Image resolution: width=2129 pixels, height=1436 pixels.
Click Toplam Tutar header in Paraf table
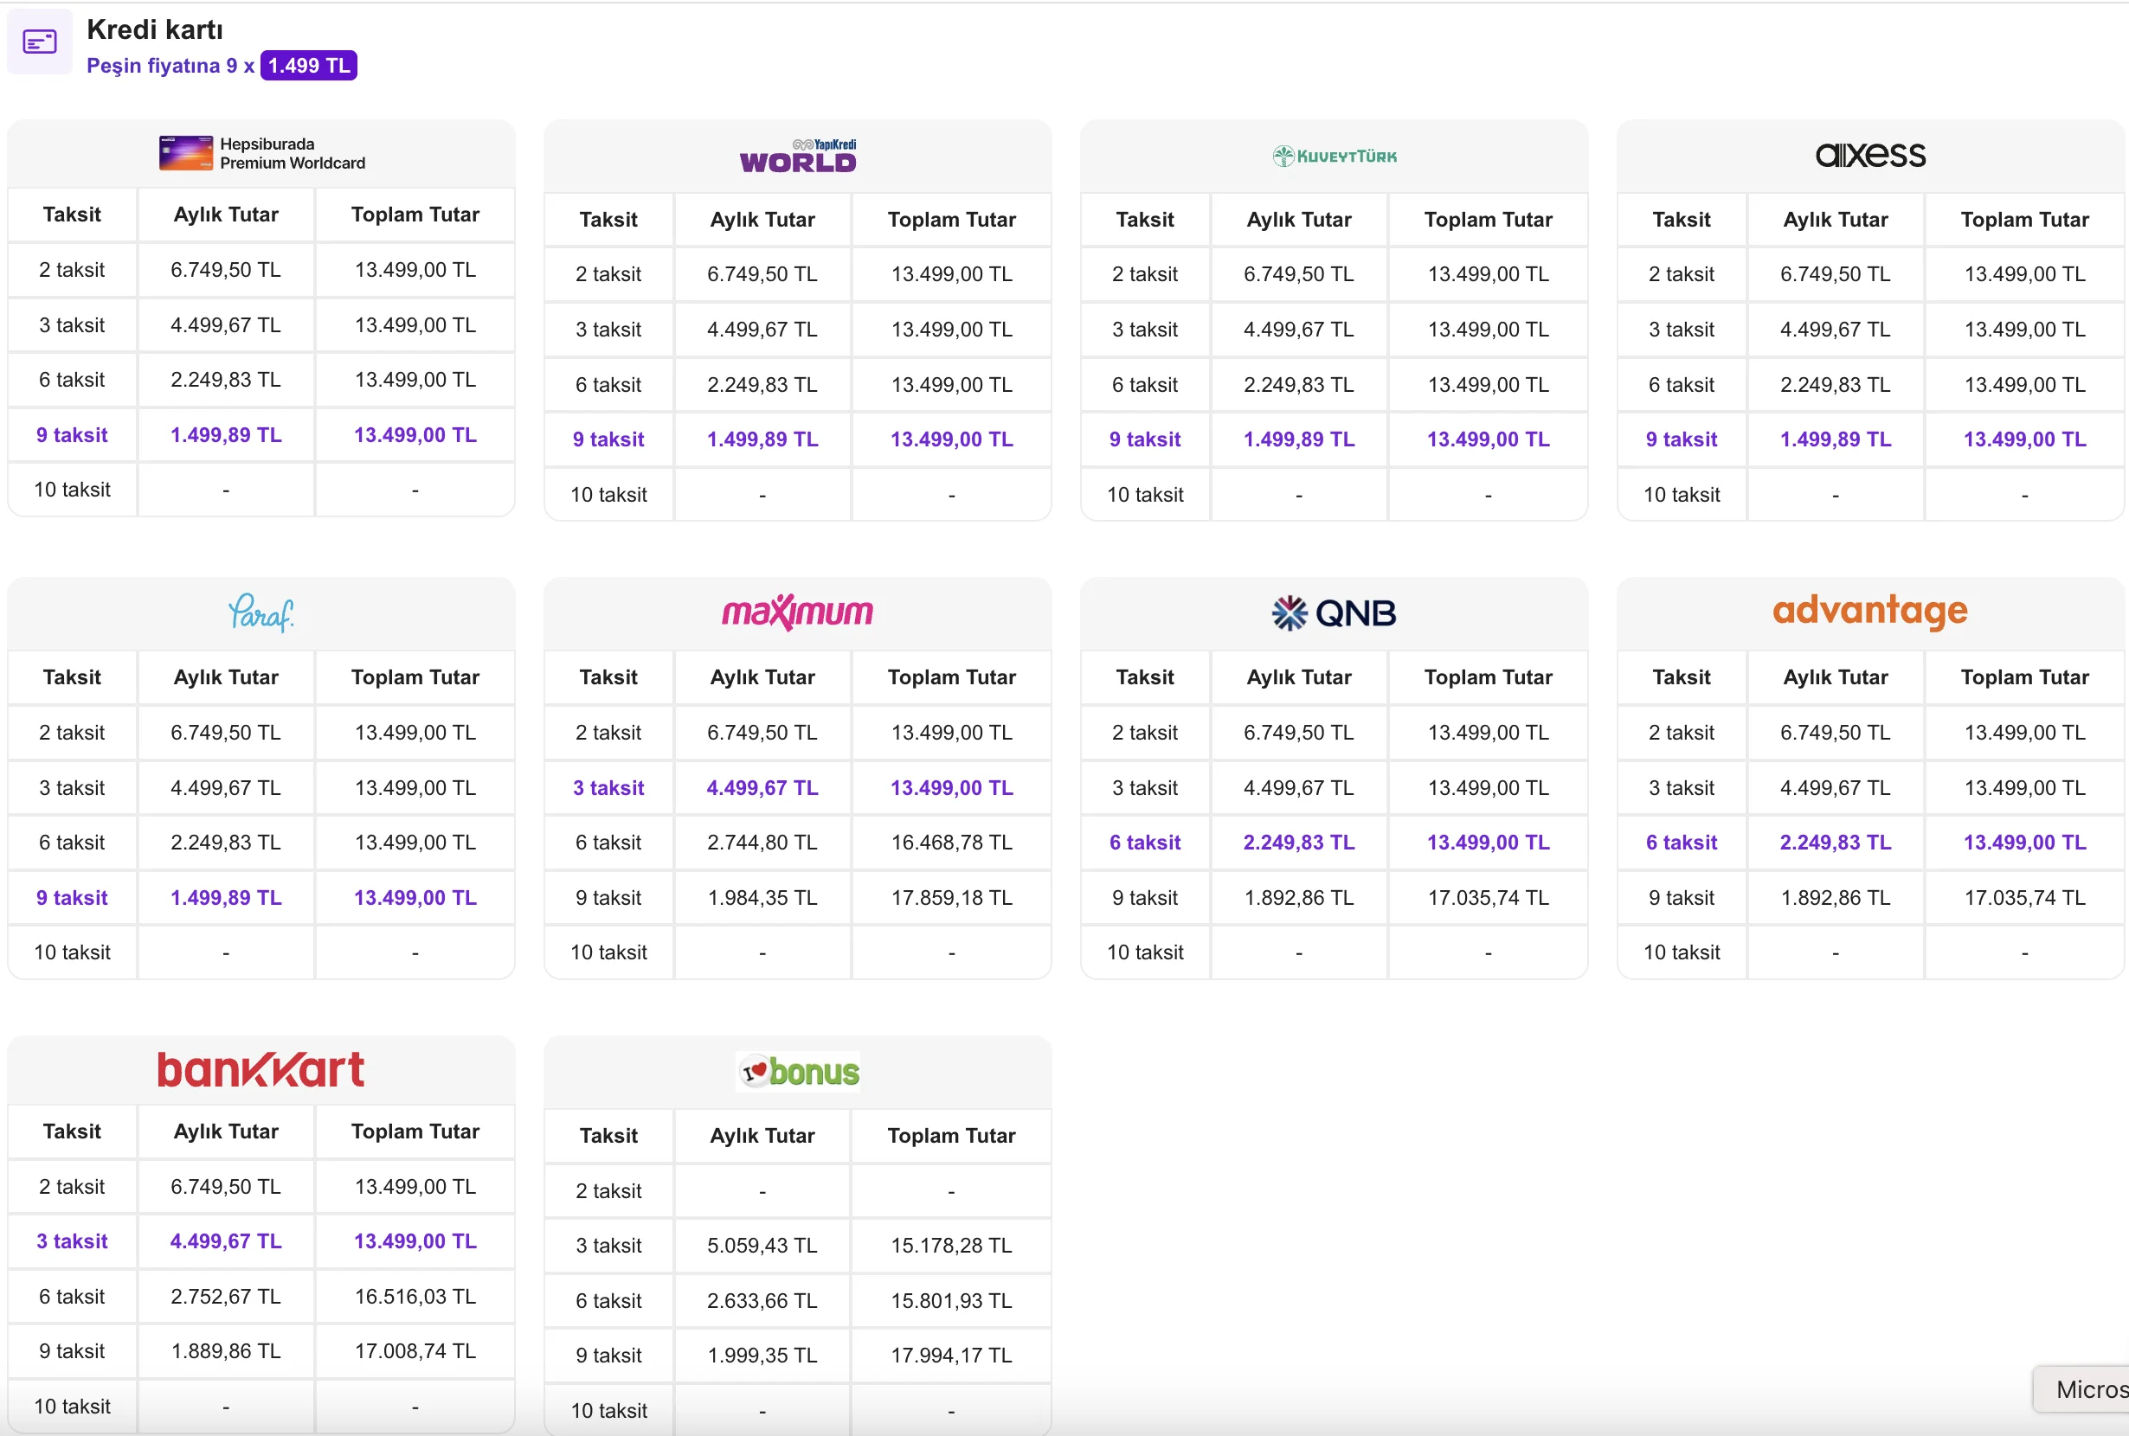pos(415,677)
